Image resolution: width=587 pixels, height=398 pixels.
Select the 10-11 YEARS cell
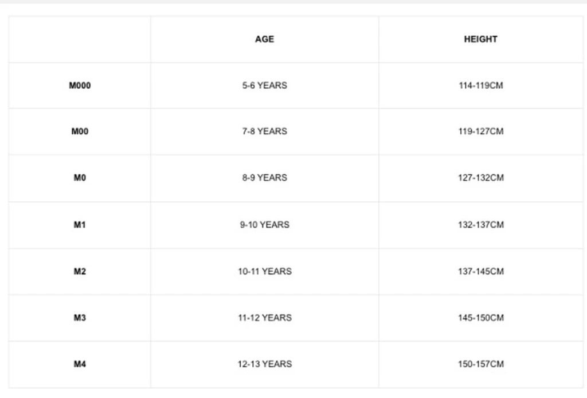(264, 271)
